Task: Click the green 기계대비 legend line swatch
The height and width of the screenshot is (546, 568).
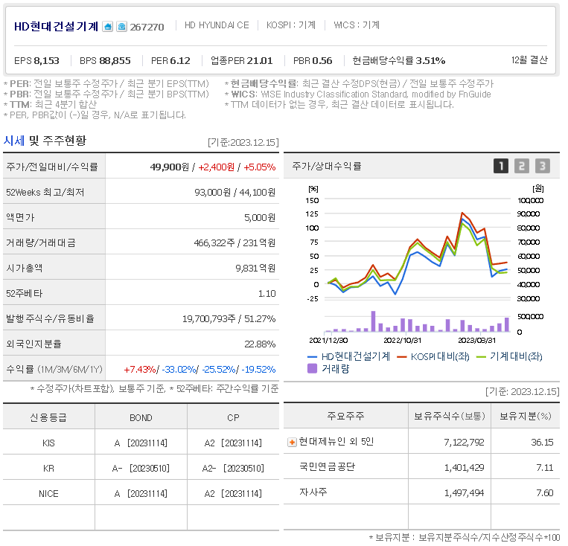Action: click(481, 357)
